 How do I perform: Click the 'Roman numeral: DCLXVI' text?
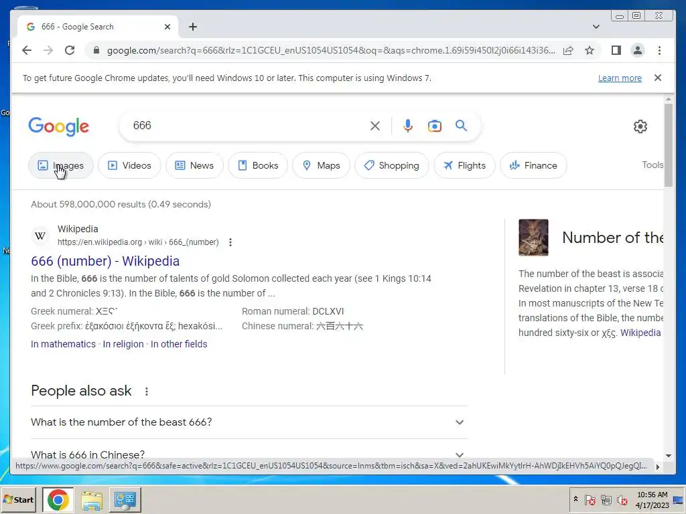click(293, 311)
